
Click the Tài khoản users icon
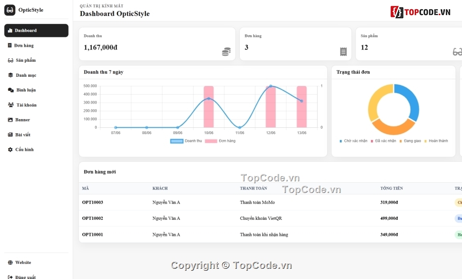pyautogui.click(x=11, y=105)
